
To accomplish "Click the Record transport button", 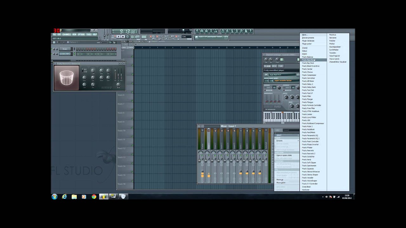I will 127,36.
